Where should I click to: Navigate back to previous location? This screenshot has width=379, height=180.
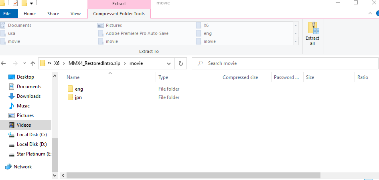5,63
